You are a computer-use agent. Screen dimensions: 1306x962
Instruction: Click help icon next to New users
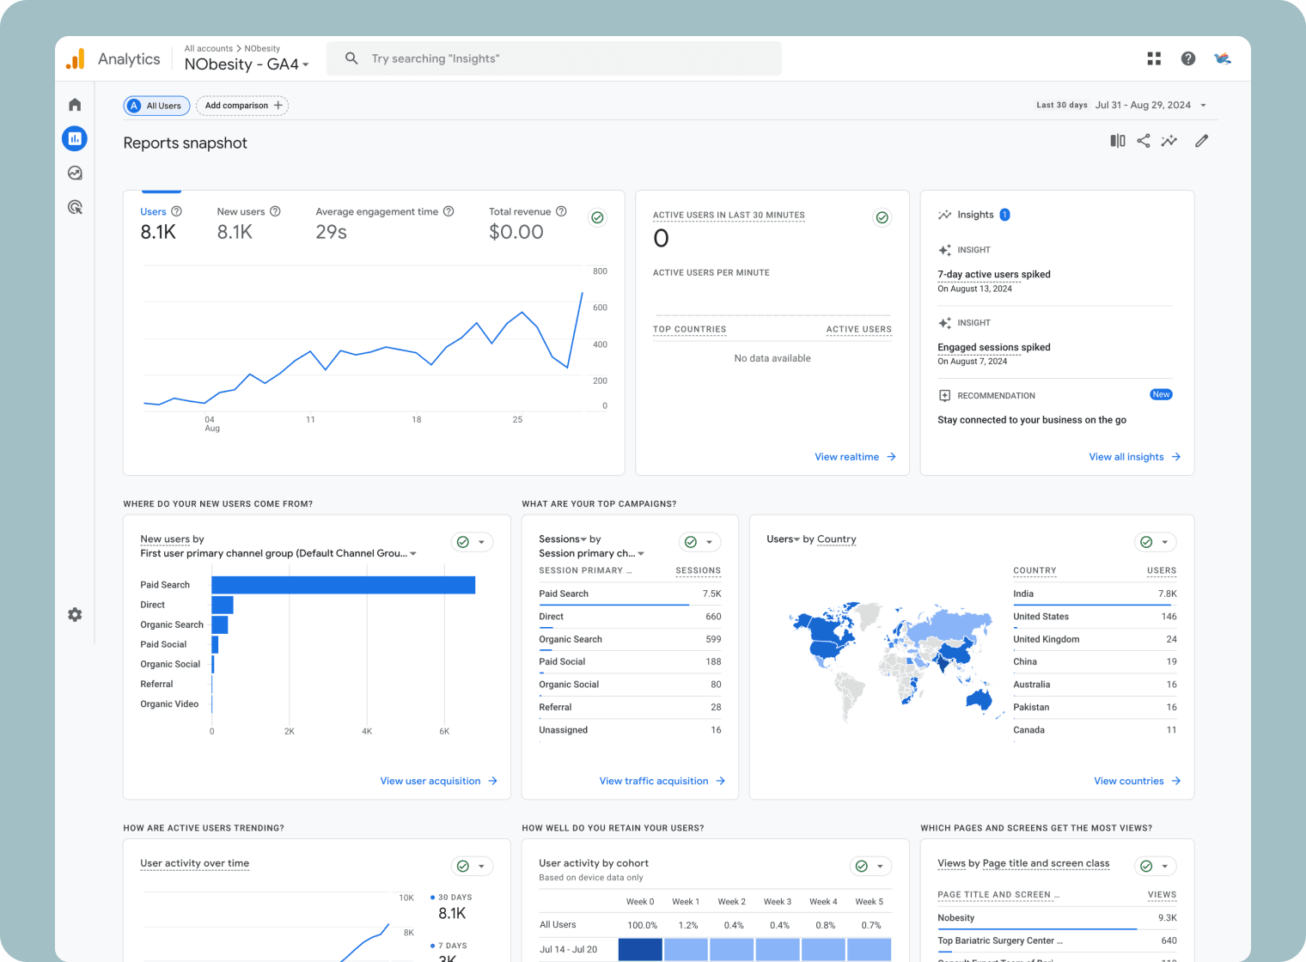[x=275, y=211]
